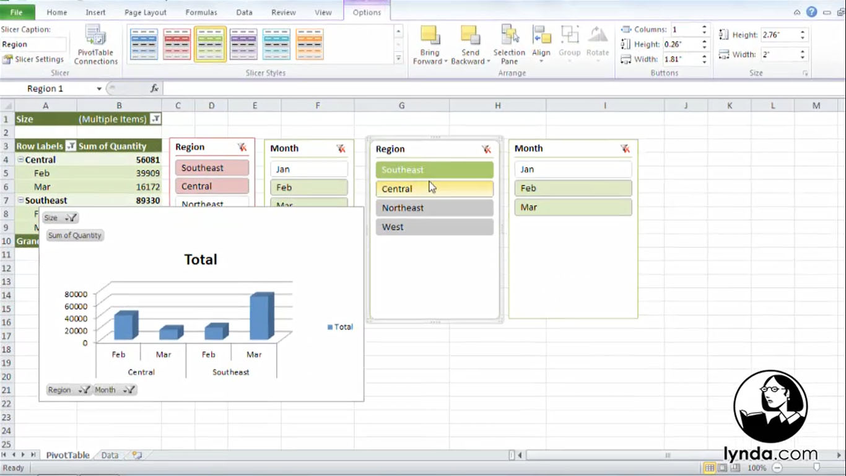This screenshot has width=846, height=476.
Task: Switch to the Insert tab
Action: pyautogui.click(x=95, y=12)
